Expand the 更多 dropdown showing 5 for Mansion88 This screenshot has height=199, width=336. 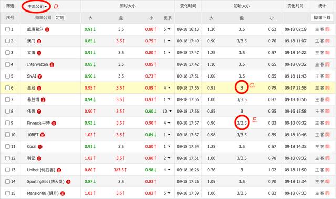(167, 193)
